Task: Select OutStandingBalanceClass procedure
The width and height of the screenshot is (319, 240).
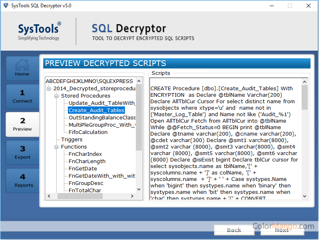Action: pos(102,117)
